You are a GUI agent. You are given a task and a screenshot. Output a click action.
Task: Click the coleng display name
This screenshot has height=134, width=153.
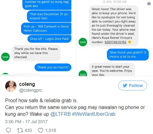point(27,84)
